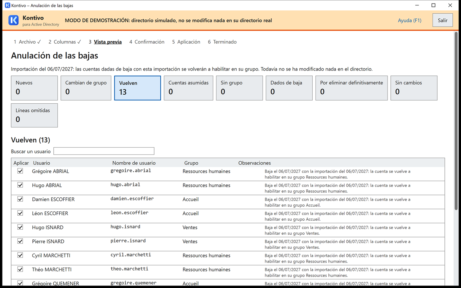The height and width of the screenshot is (288, 461).
Task: Click the Usuario column header
Action: click(41, 163)
